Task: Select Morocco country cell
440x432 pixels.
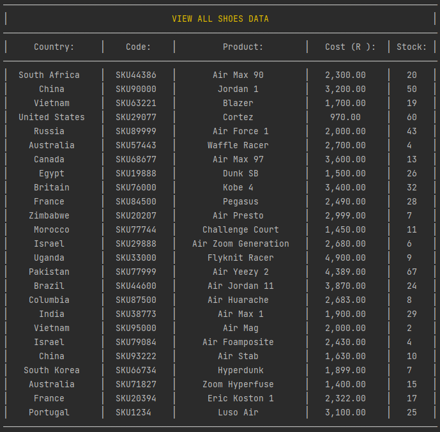Action: coord(52,229)
